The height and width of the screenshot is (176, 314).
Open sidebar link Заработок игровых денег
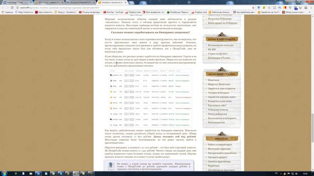pos(222,97)
